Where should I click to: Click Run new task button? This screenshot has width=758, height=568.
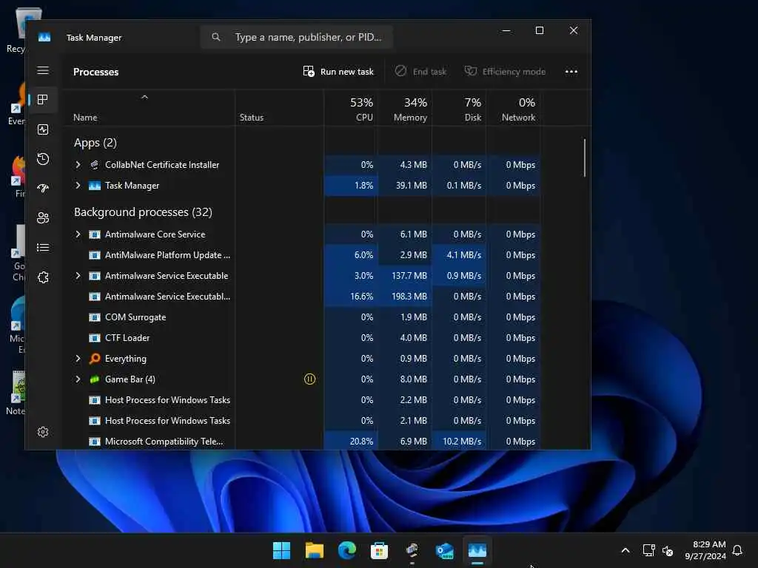(x=338, y=72)
